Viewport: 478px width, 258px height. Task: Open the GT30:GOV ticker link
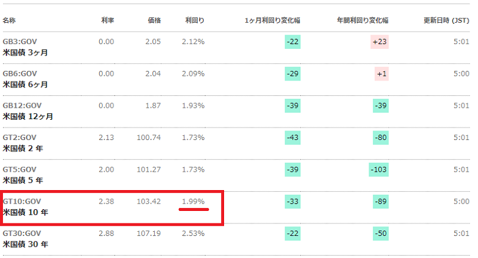22,233
